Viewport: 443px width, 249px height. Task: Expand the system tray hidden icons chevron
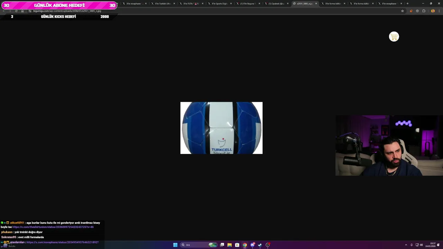(406, 245)
